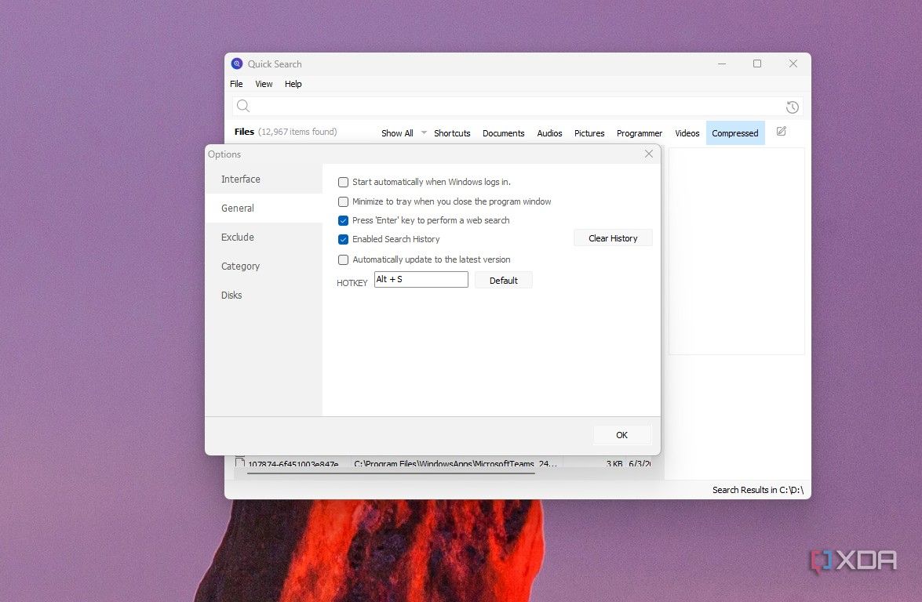Image resolution: width=922 pixels, height=602 pixels.
Task: Toggle Minimize to tray on close checkbox
Action: click(x=344, y=201)
